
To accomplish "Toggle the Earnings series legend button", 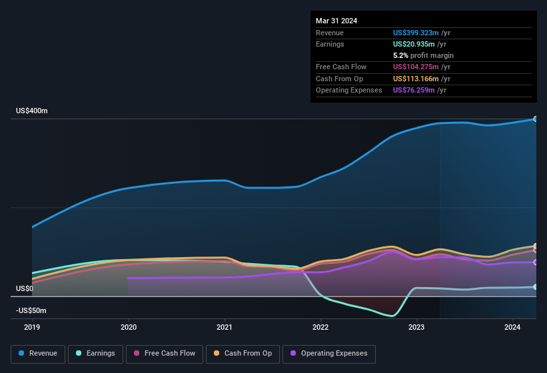I will click(x=95, y=354).
